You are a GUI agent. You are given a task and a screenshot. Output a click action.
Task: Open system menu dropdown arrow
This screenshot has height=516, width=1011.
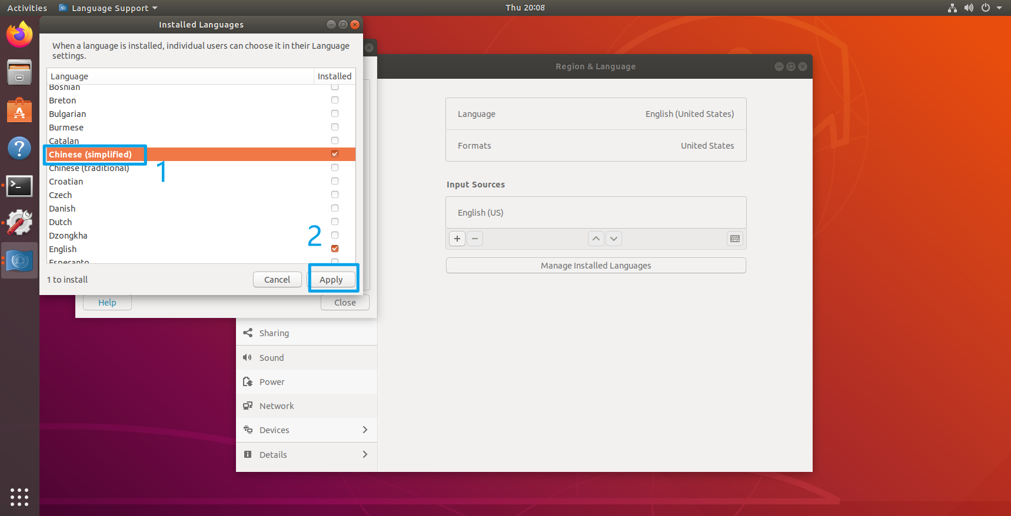[x=999, y=8]
